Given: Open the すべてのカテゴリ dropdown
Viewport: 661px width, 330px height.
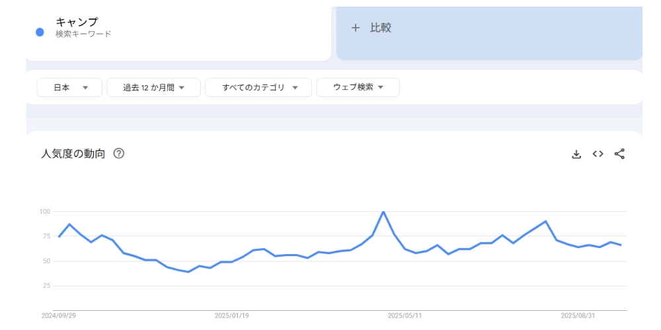Looking at the screenshot, I should pyautogui.click(x=258, y=87).
